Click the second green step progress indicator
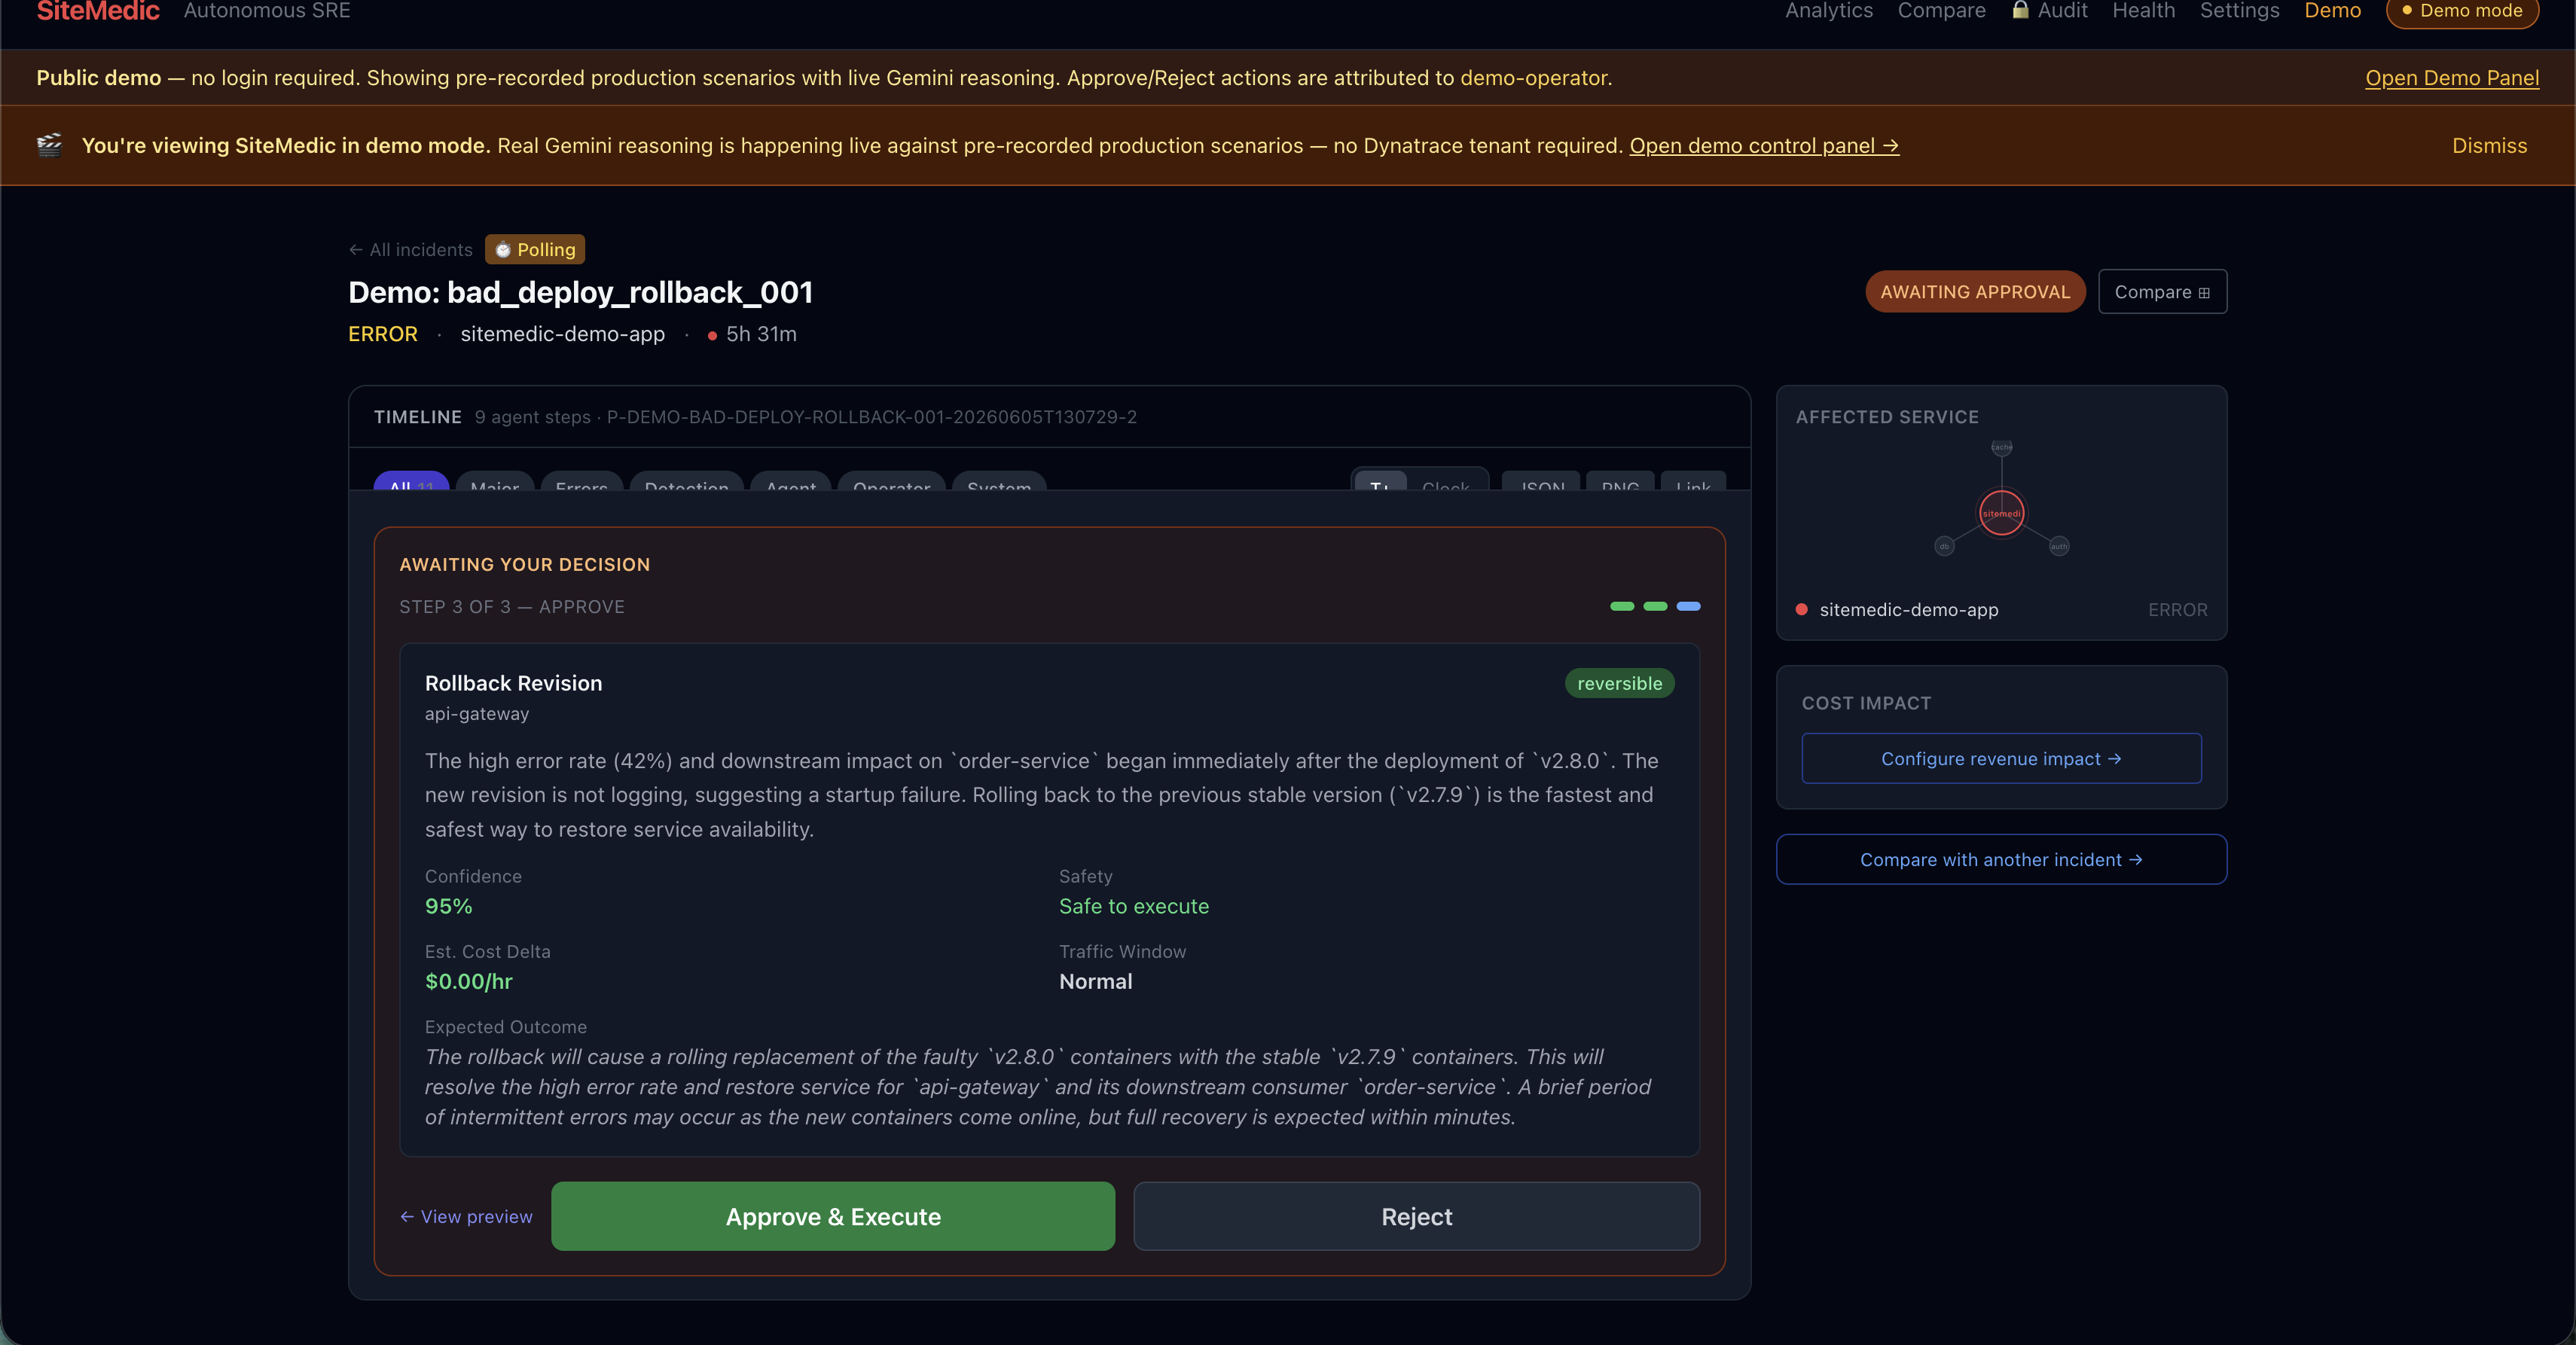This screenshot has width=2576, height=1345. pyautogui.click(x=1655, y=606)
